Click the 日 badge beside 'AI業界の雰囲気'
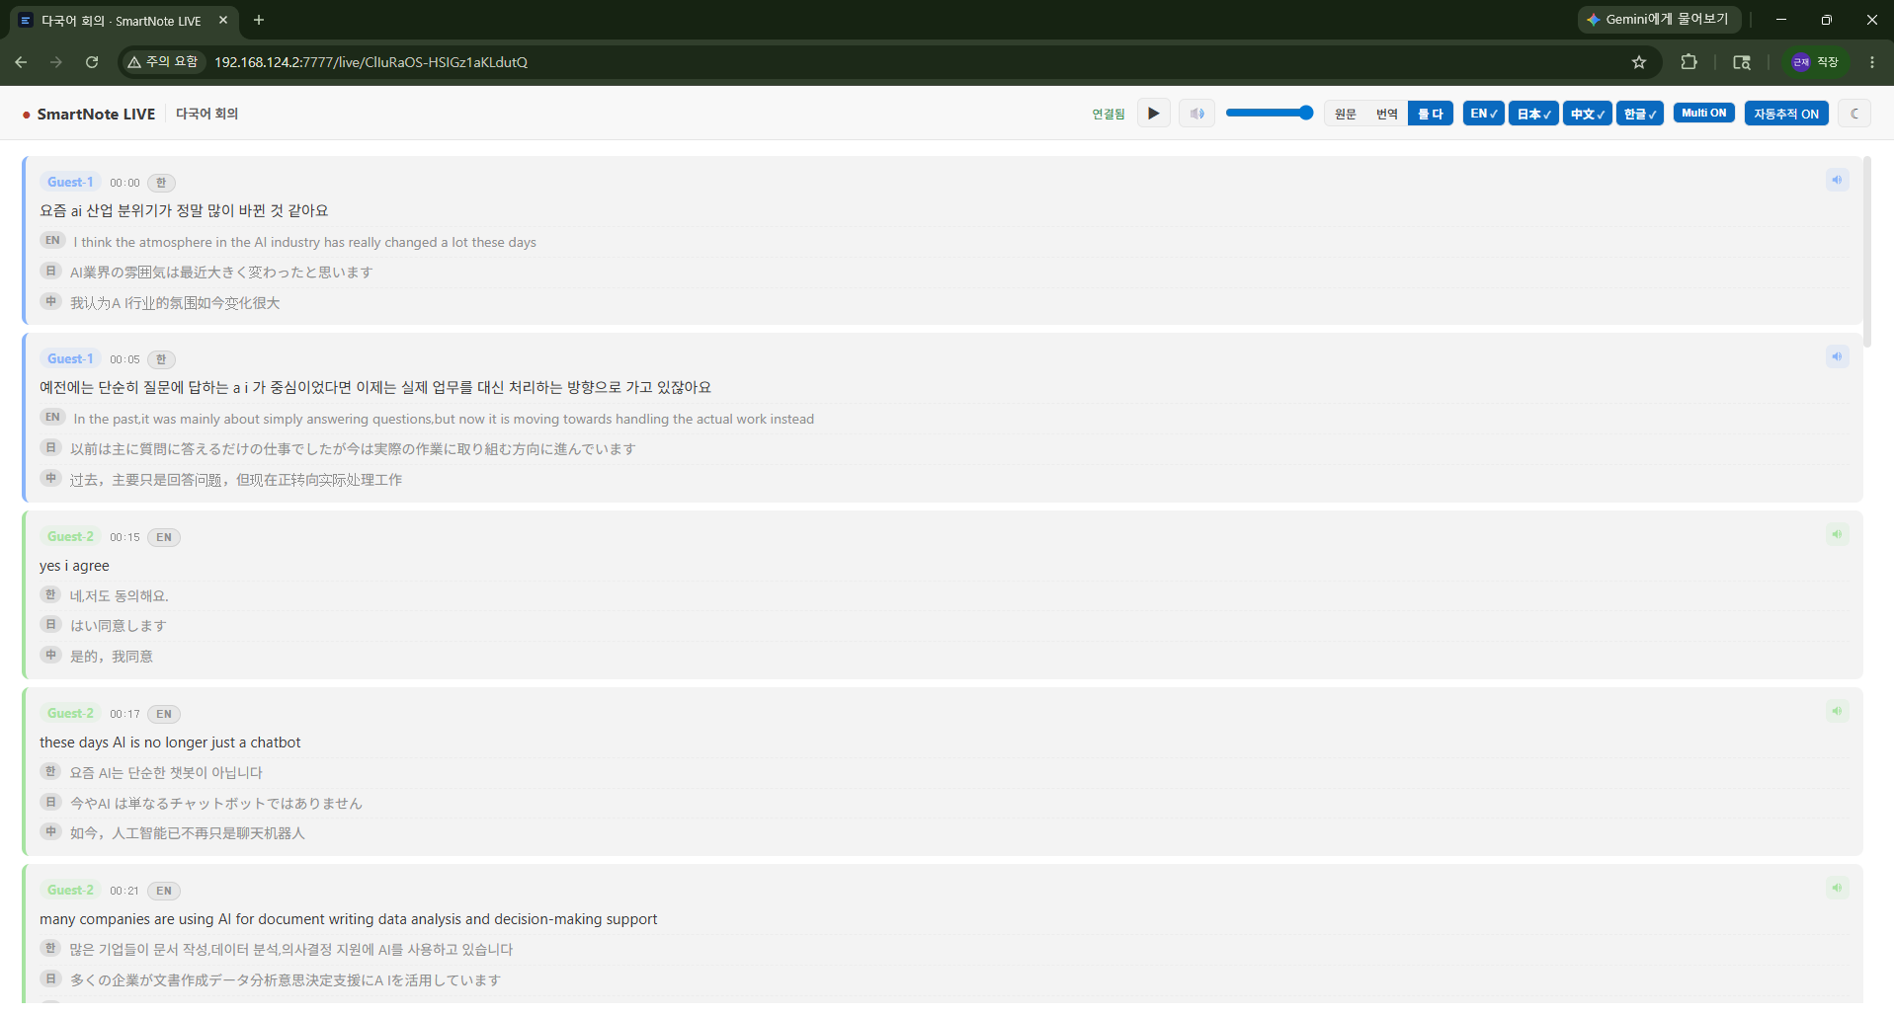Viewport: 1894px width, 1016px height. click(x=50, y=271)
